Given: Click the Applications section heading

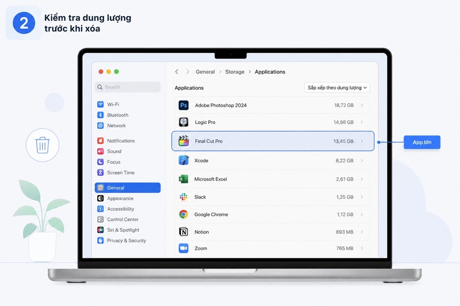Looking at the screenshot, I should click(x=189, y=88).
